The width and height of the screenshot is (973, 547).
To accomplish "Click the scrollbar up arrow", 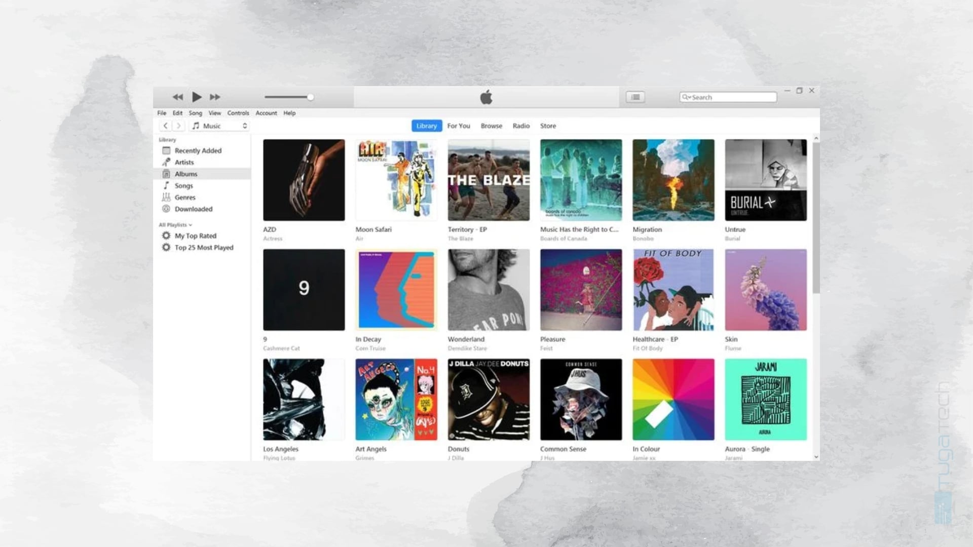I will point(816,138).
